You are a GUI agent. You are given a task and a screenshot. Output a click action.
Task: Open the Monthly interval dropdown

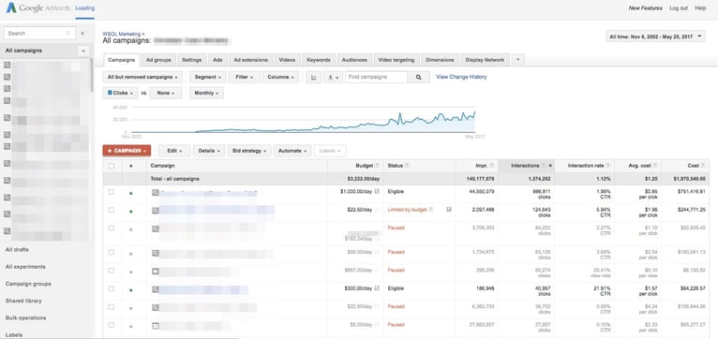(206, 93)
